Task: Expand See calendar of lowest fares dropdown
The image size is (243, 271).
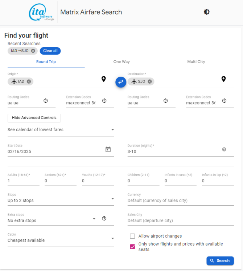Action: point(61,130)
